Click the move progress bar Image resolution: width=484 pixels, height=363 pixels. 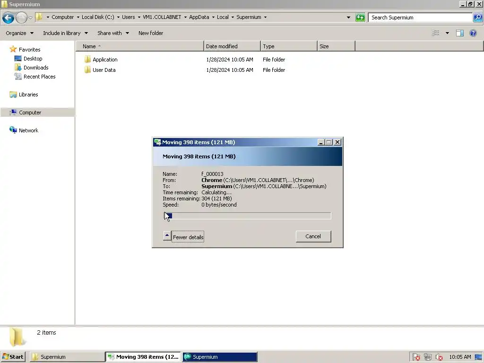(x=247, y=216)
